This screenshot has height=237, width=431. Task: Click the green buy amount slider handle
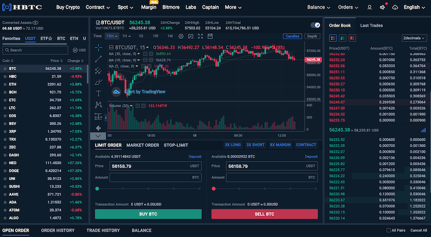point(97,189)
